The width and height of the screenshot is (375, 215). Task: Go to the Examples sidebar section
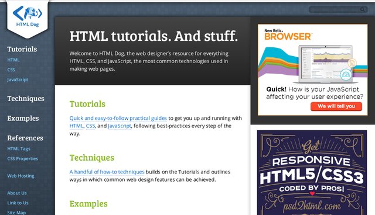coord(23,118)
